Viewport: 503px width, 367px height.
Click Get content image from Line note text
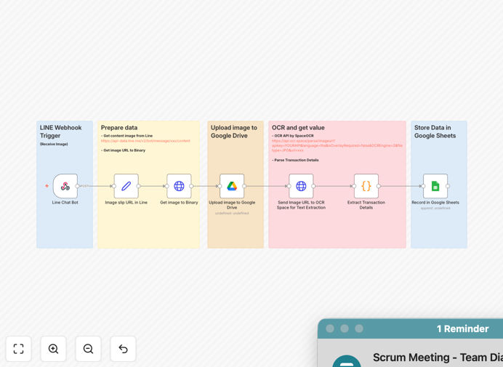[127, 136]
